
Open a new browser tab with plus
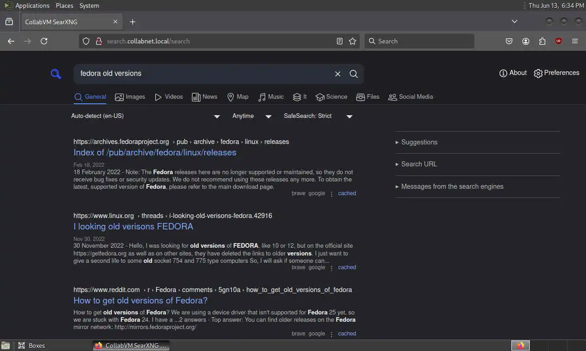[132, 22]
